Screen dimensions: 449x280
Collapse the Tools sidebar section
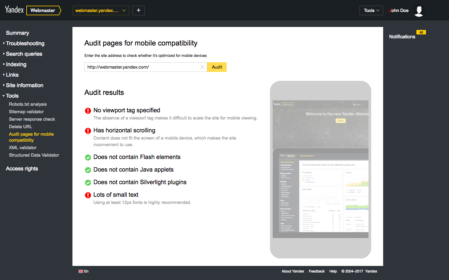click(12, 96)
